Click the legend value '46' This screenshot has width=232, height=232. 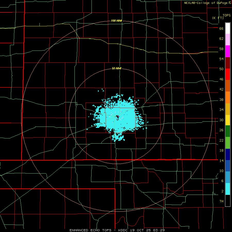pyautogui.click(x=221, y=79)
